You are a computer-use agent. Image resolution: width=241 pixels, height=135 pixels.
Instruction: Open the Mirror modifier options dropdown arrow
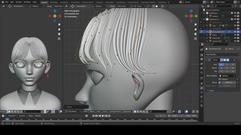click(x=231, y=60)
